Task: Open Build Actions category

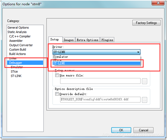Action: pos(17,54)
